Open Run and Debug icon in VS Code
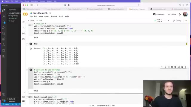Image resolution: width=191 pixels, height=107 pixels. [4, 28]
